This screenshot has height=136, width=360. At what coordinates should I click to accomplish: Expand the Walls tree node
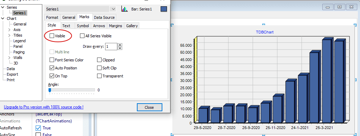point(9,58)
